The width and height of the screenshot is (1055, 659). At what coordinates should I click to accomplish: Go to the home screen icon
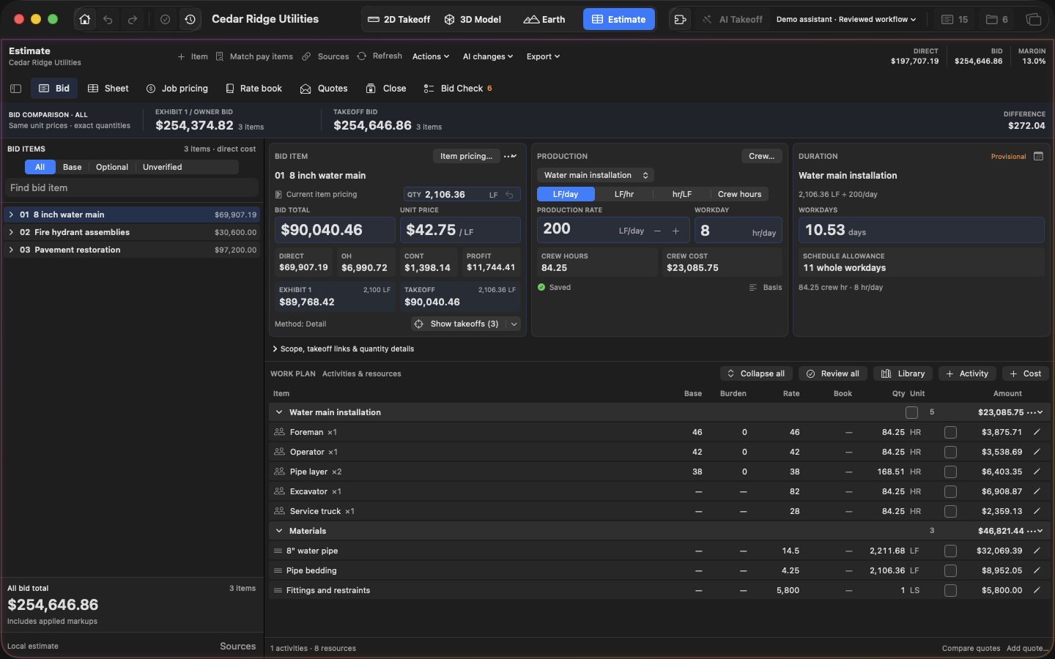coord(85,20)
